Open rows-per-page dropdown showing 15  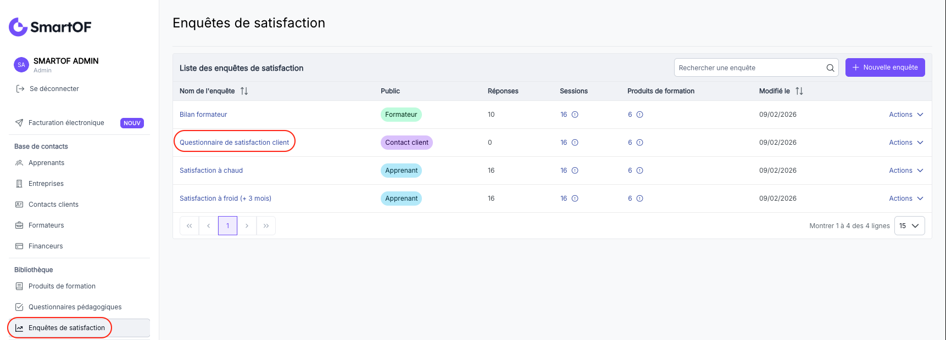click(909, 226)
